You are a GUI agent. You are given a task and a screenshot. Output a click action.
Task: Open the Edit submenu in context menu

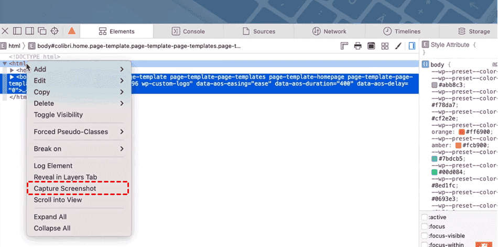[x=79, y=81]
